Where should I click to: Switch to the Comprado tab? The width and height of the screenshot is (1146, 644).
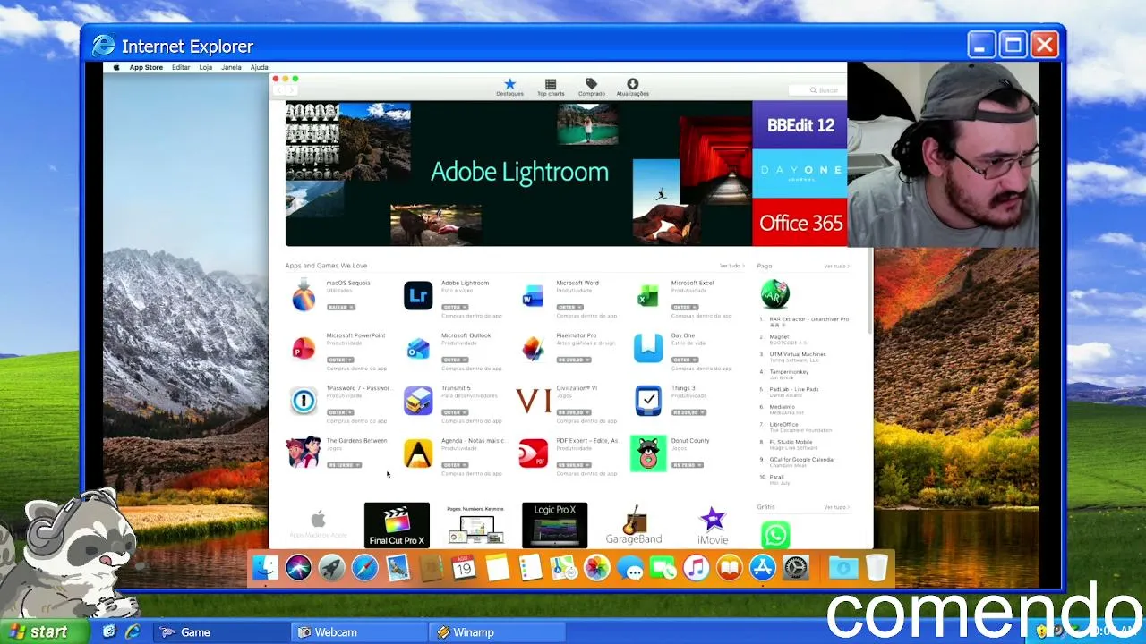click(591, 87)
